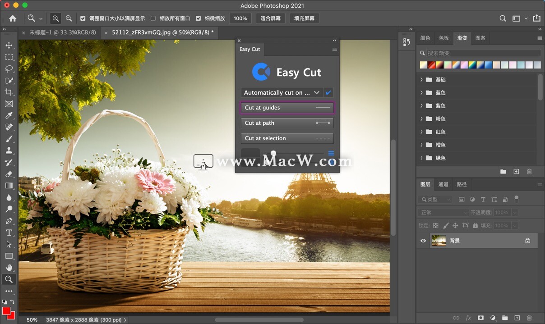Screen dimensions: 545x324
Task: Select the Lasso tool
Action: click(x=9, y=69)
